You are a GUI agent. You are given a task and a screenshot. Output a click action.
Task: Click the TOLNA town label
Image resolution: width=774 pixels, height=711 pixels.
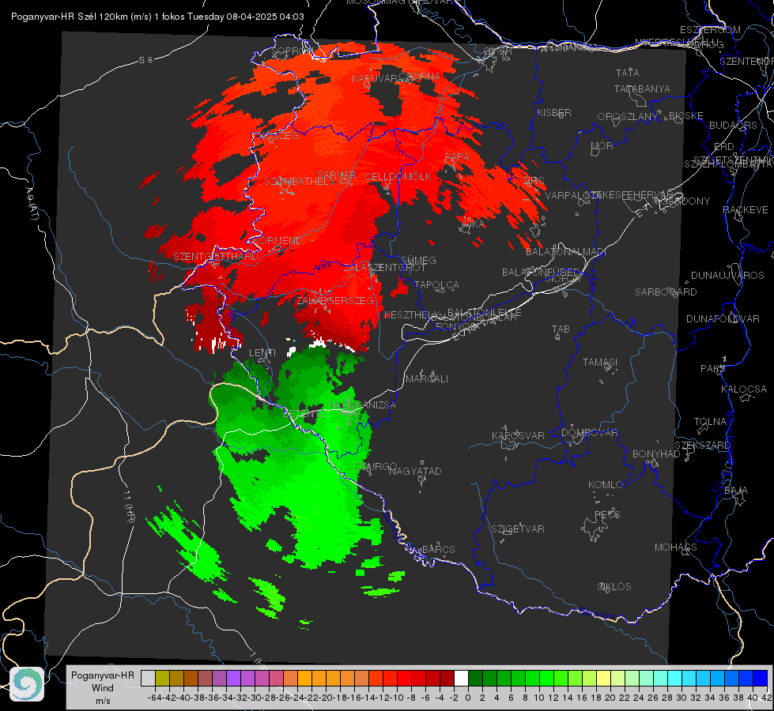(x=710, y=421)
